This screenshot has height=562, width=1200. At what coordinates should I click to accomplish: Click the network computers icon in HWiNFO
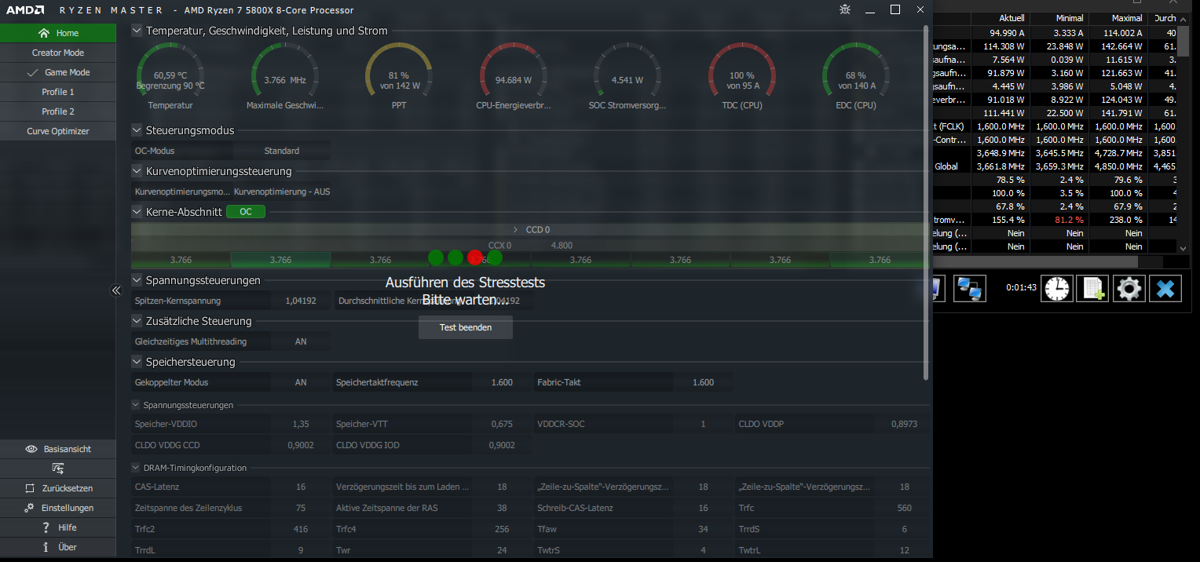pyautogui.click(x=970, y=288)
